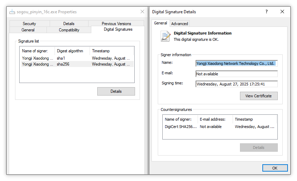Click the help question mark button
Image resolution: width=297 pixels, height=181 pixels.
(267, 12)
